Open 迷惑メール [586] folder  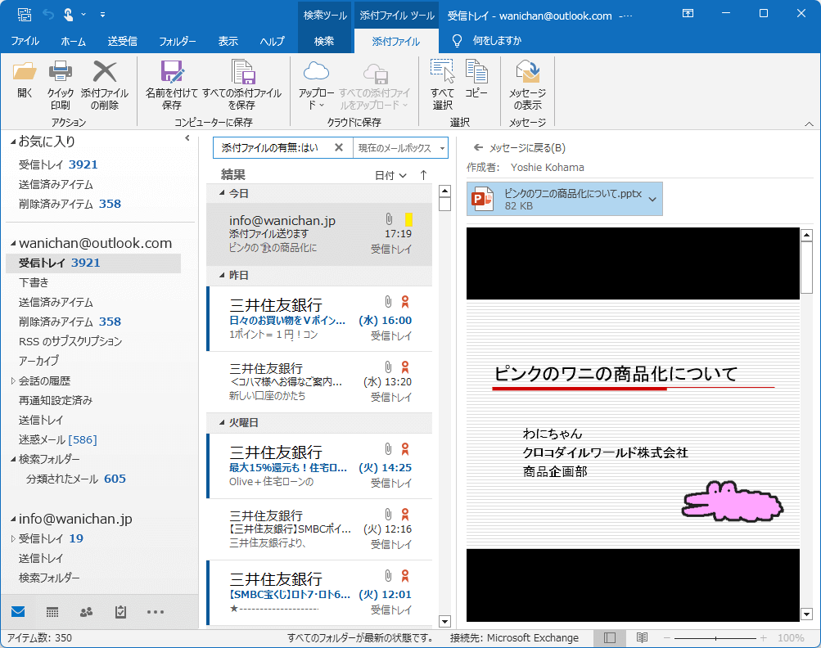(57, 439)
